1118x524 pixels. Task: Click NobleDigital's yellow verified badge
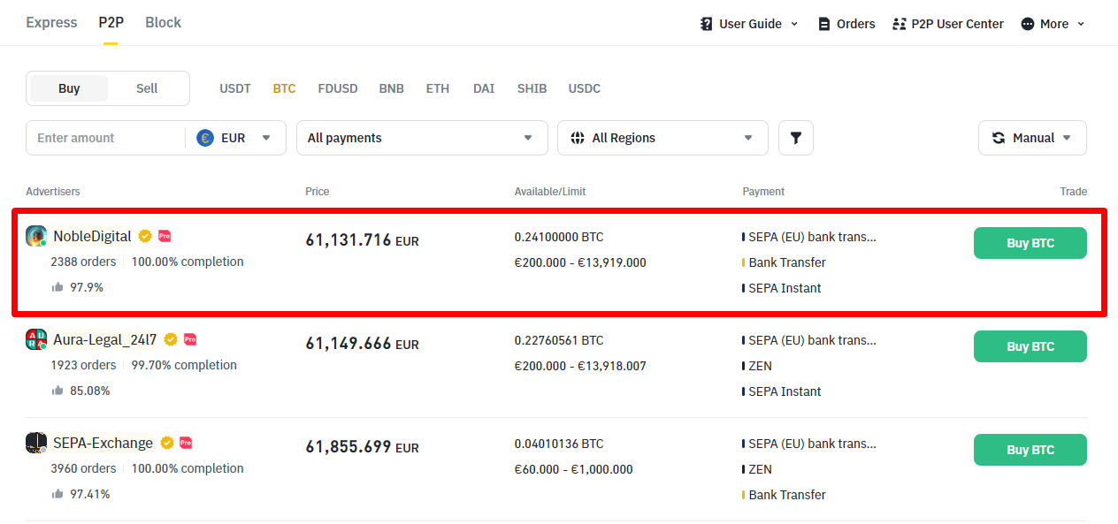(x=145, y=236)
